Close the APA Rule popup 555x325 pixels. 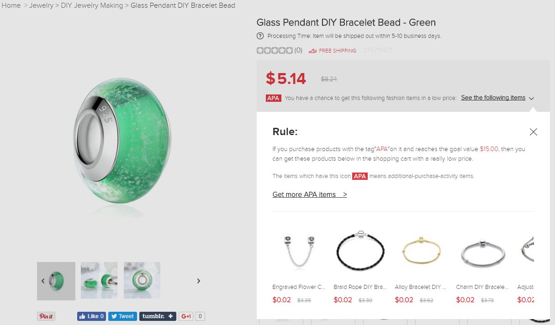pos(533,132)
